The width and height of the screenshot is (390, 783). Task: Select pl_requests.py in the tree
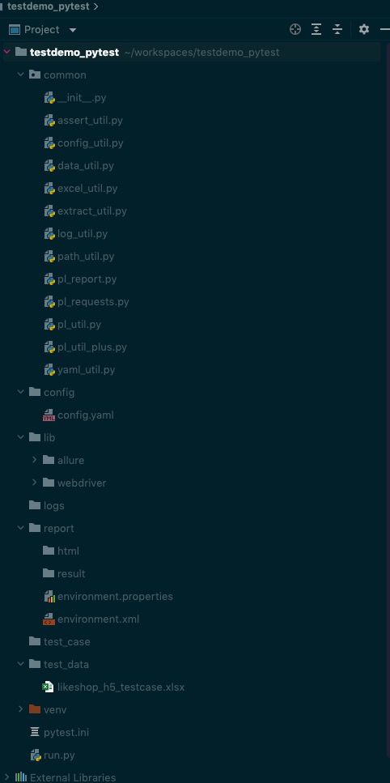pyautogui.click(x=93, y=301)
